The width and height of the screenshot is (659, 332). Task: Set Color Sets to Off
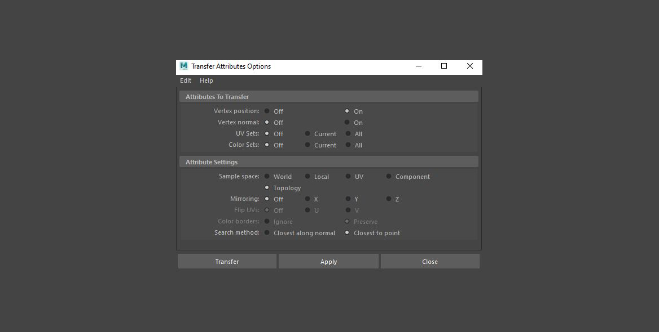coord(267,145)
